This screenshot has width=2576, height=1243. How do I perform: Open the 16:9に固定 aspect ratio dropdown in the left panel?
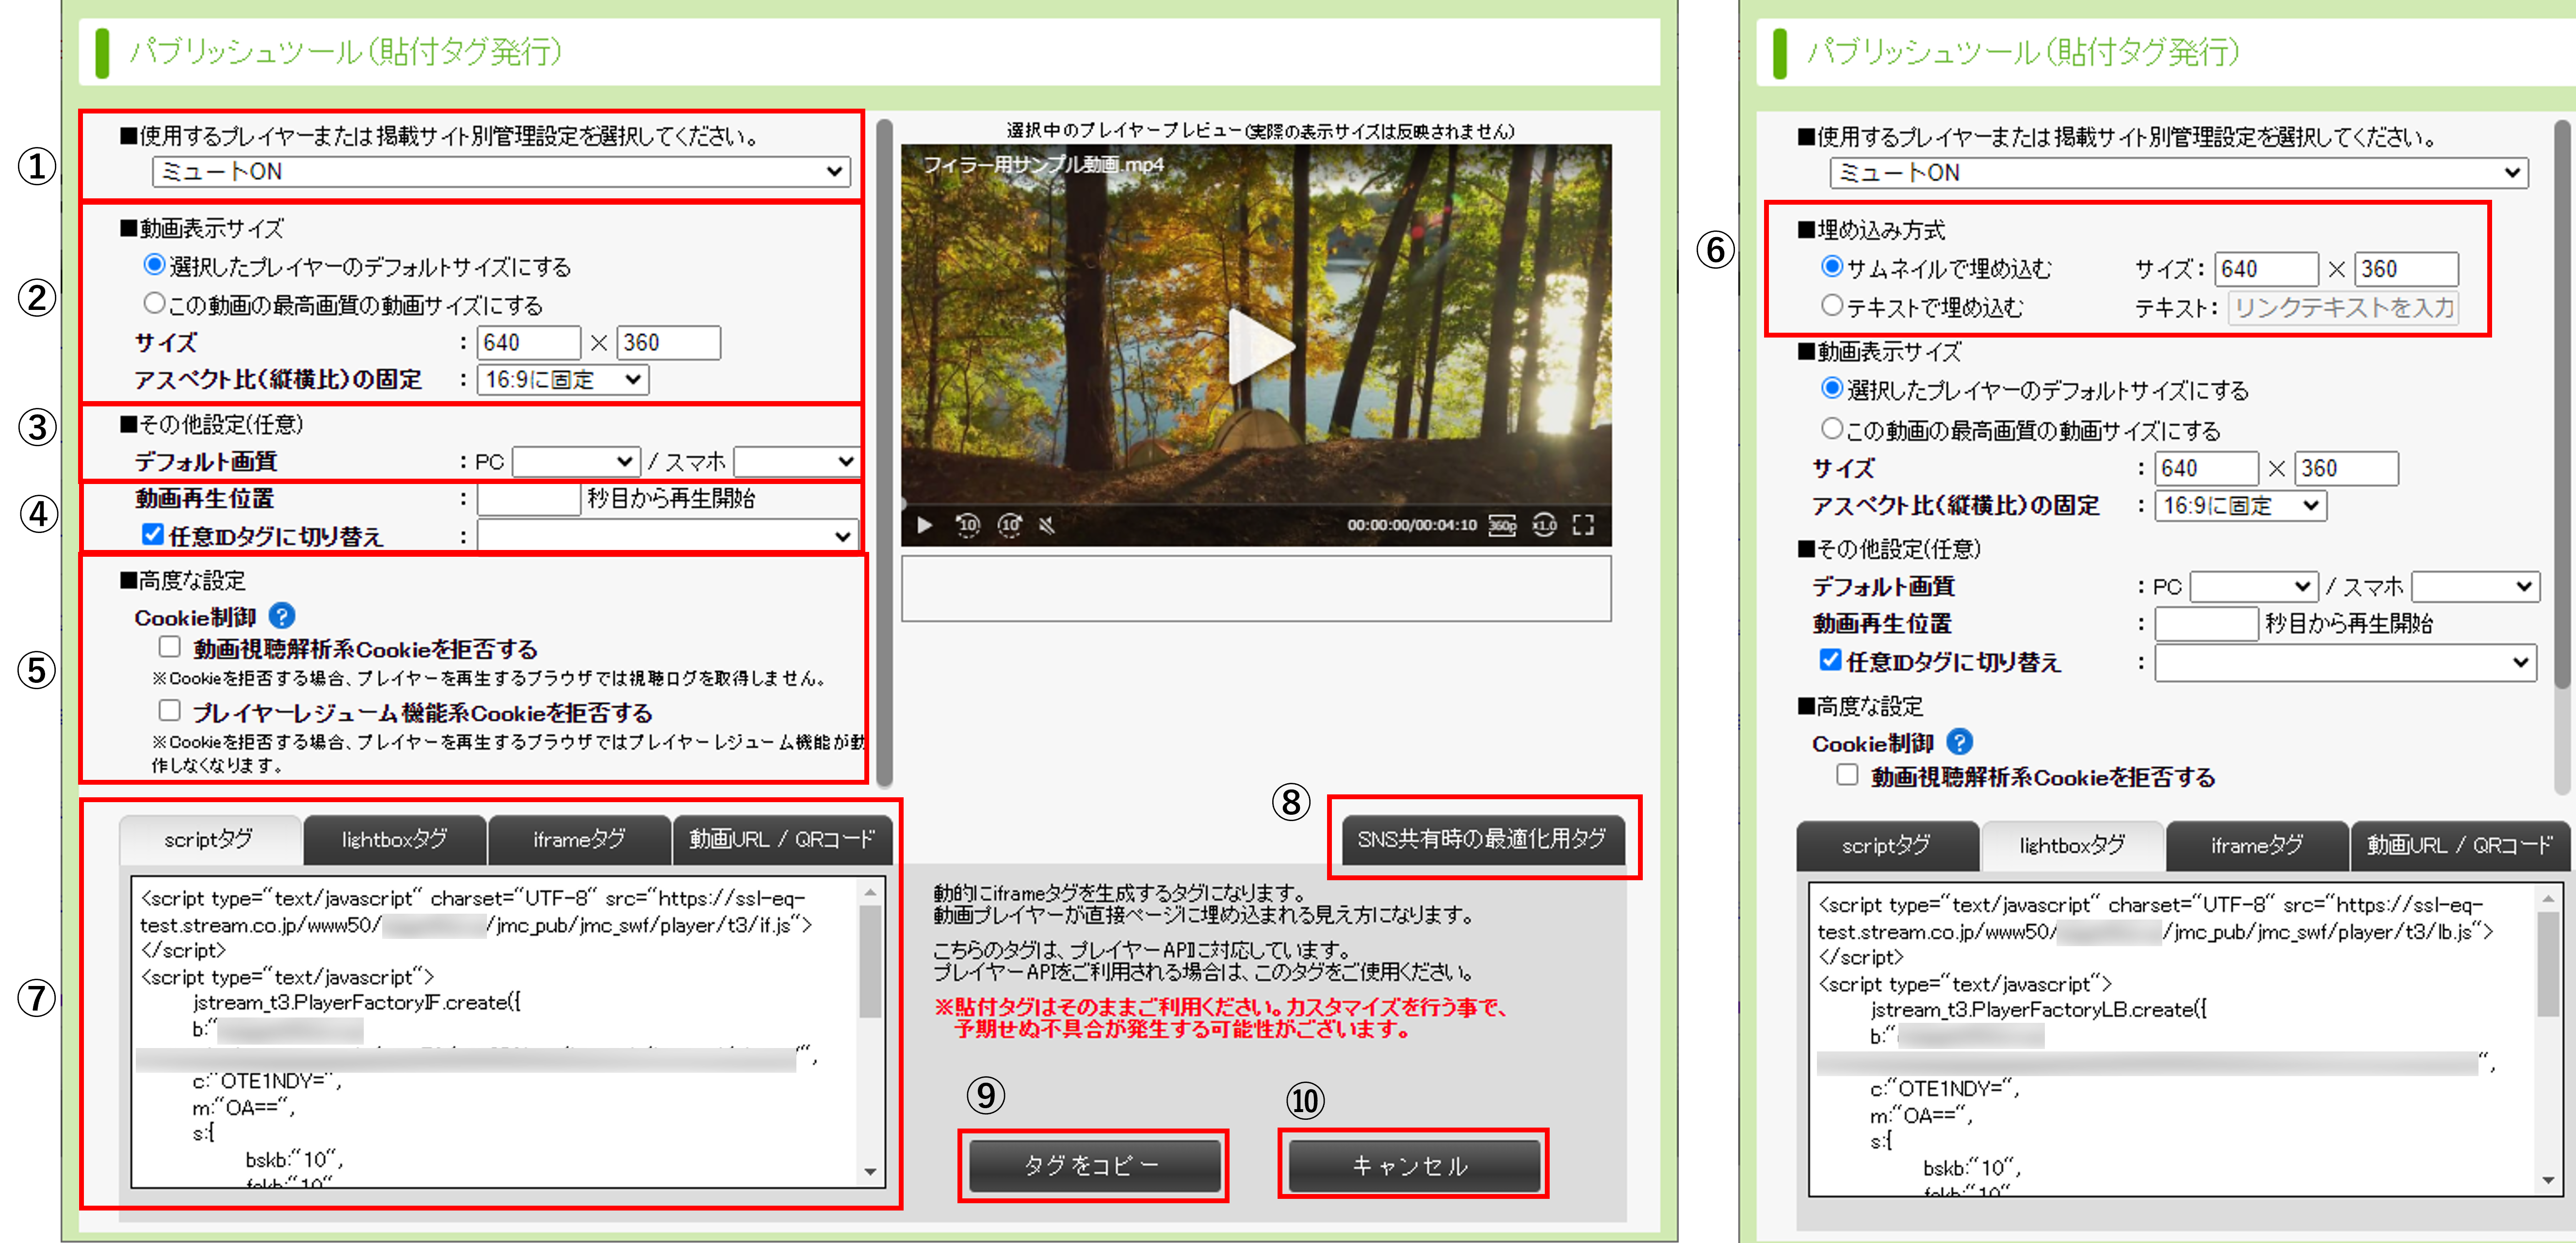point(562,380)
